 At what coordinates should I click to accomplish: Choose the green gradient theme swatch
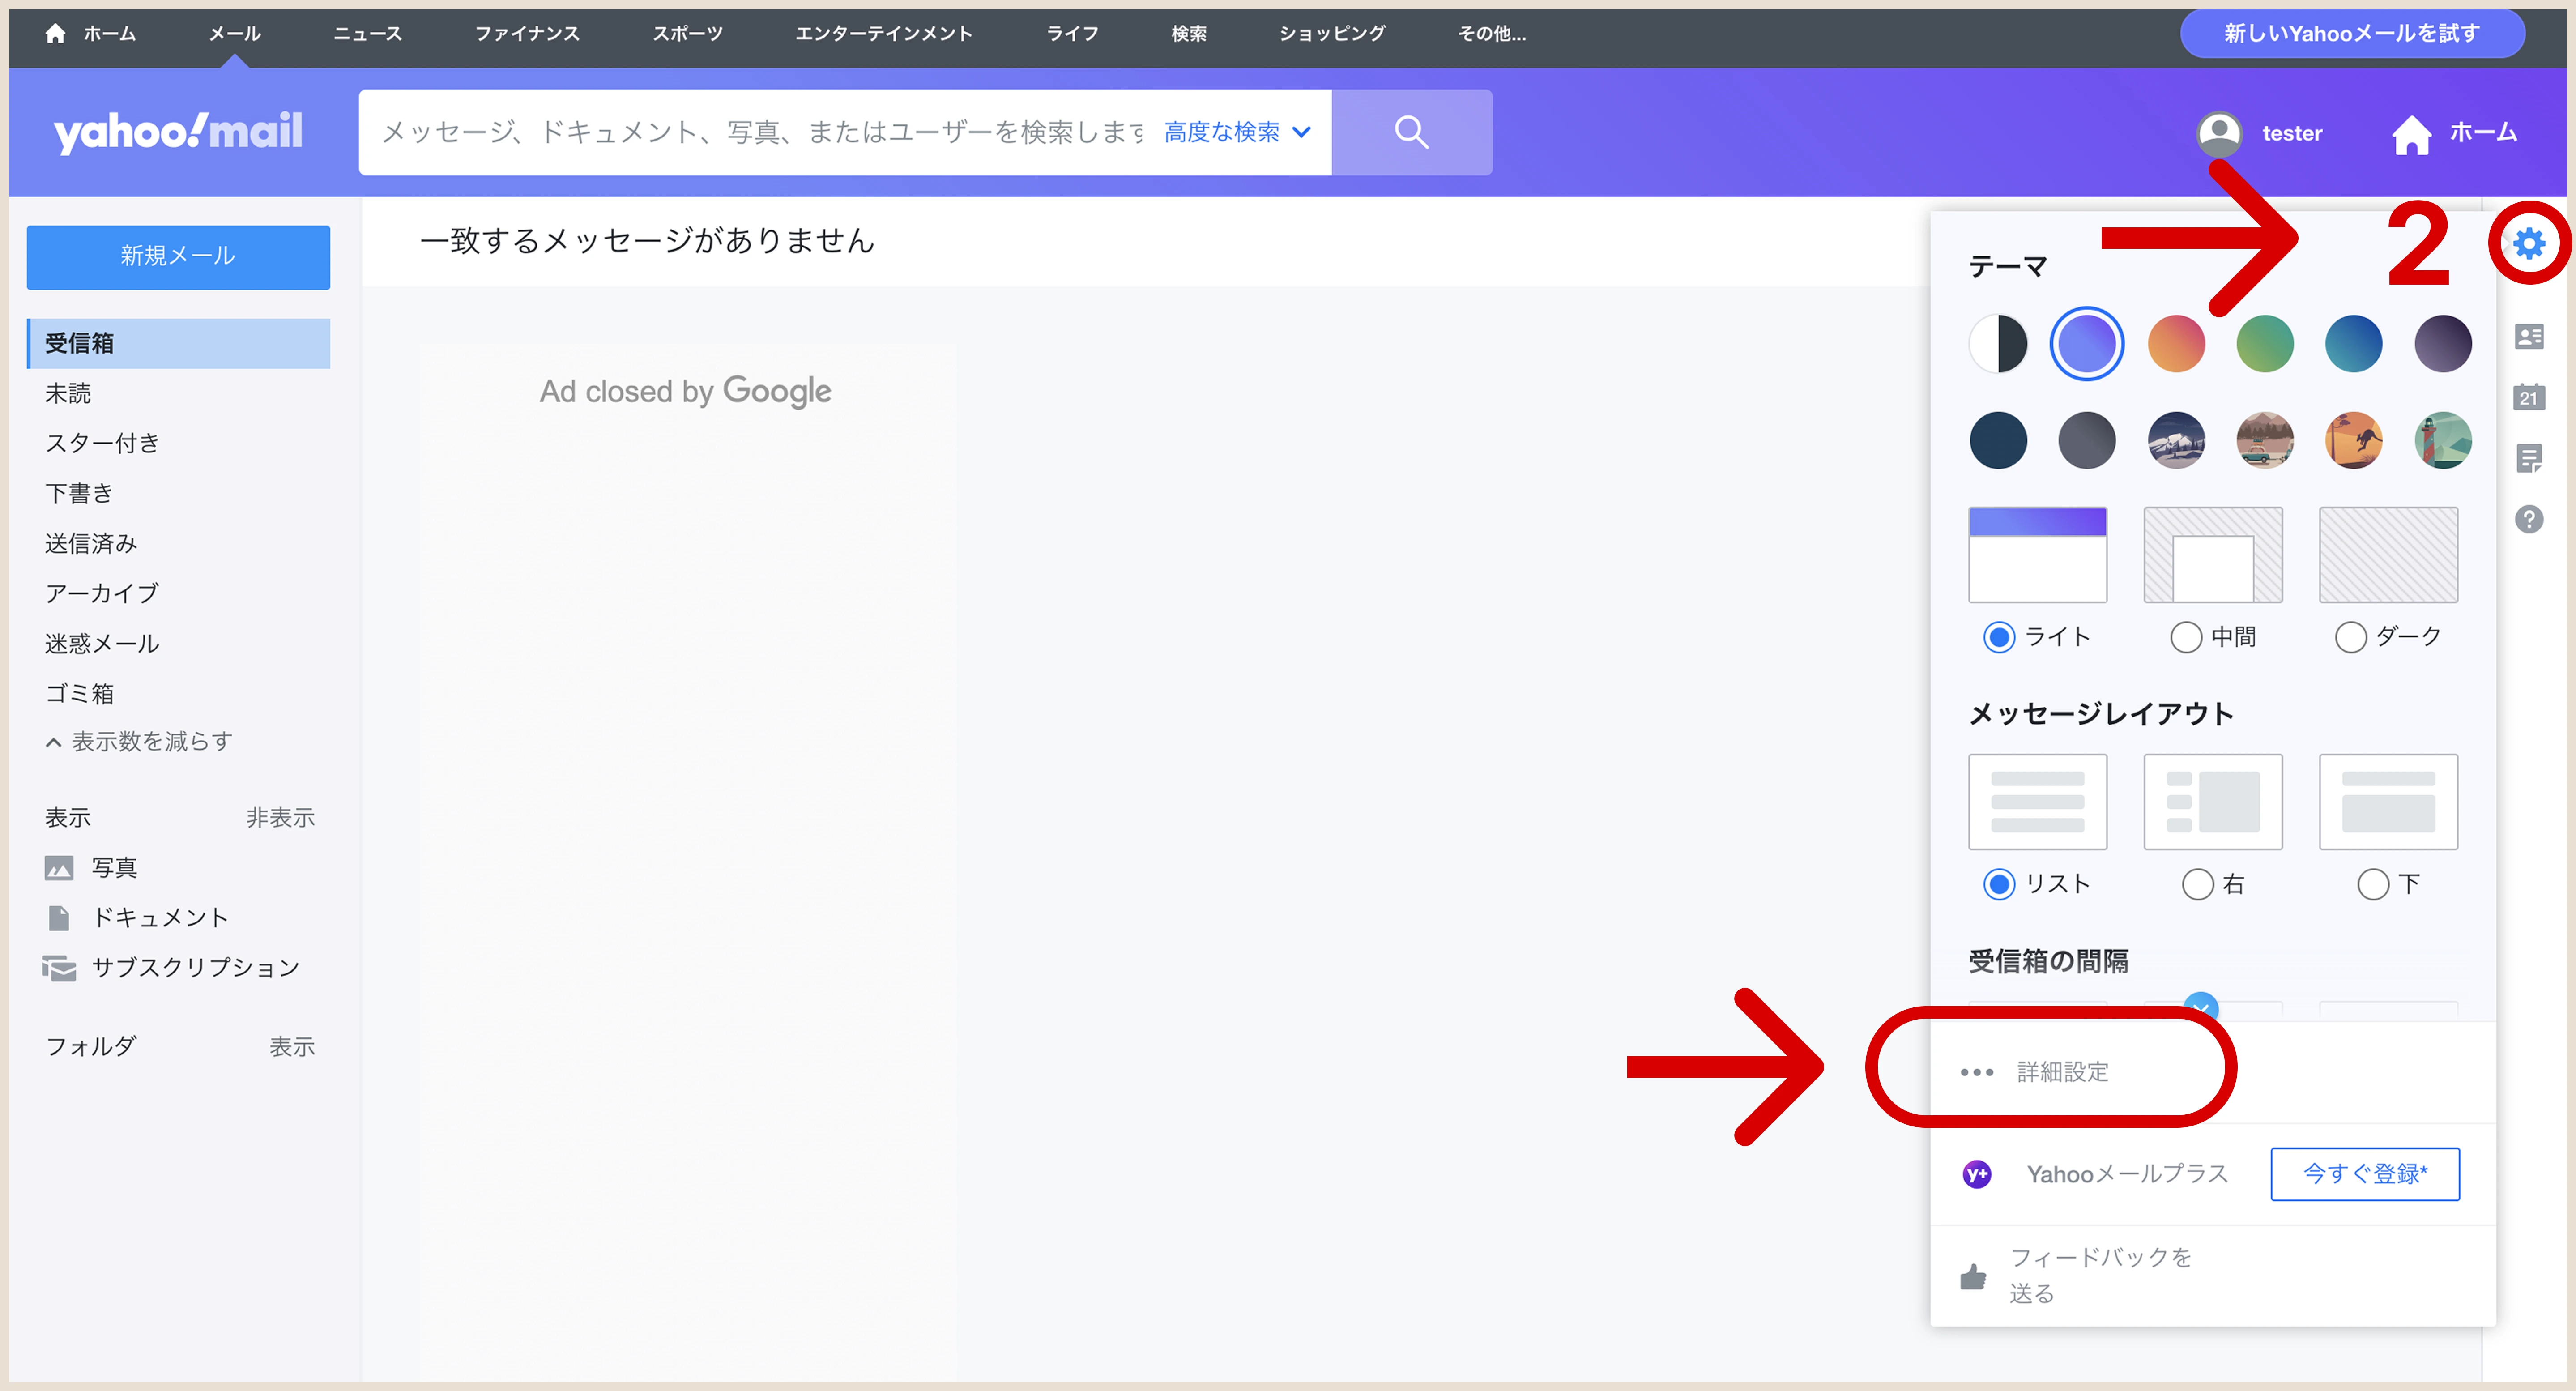click(x=2265, y=344)
